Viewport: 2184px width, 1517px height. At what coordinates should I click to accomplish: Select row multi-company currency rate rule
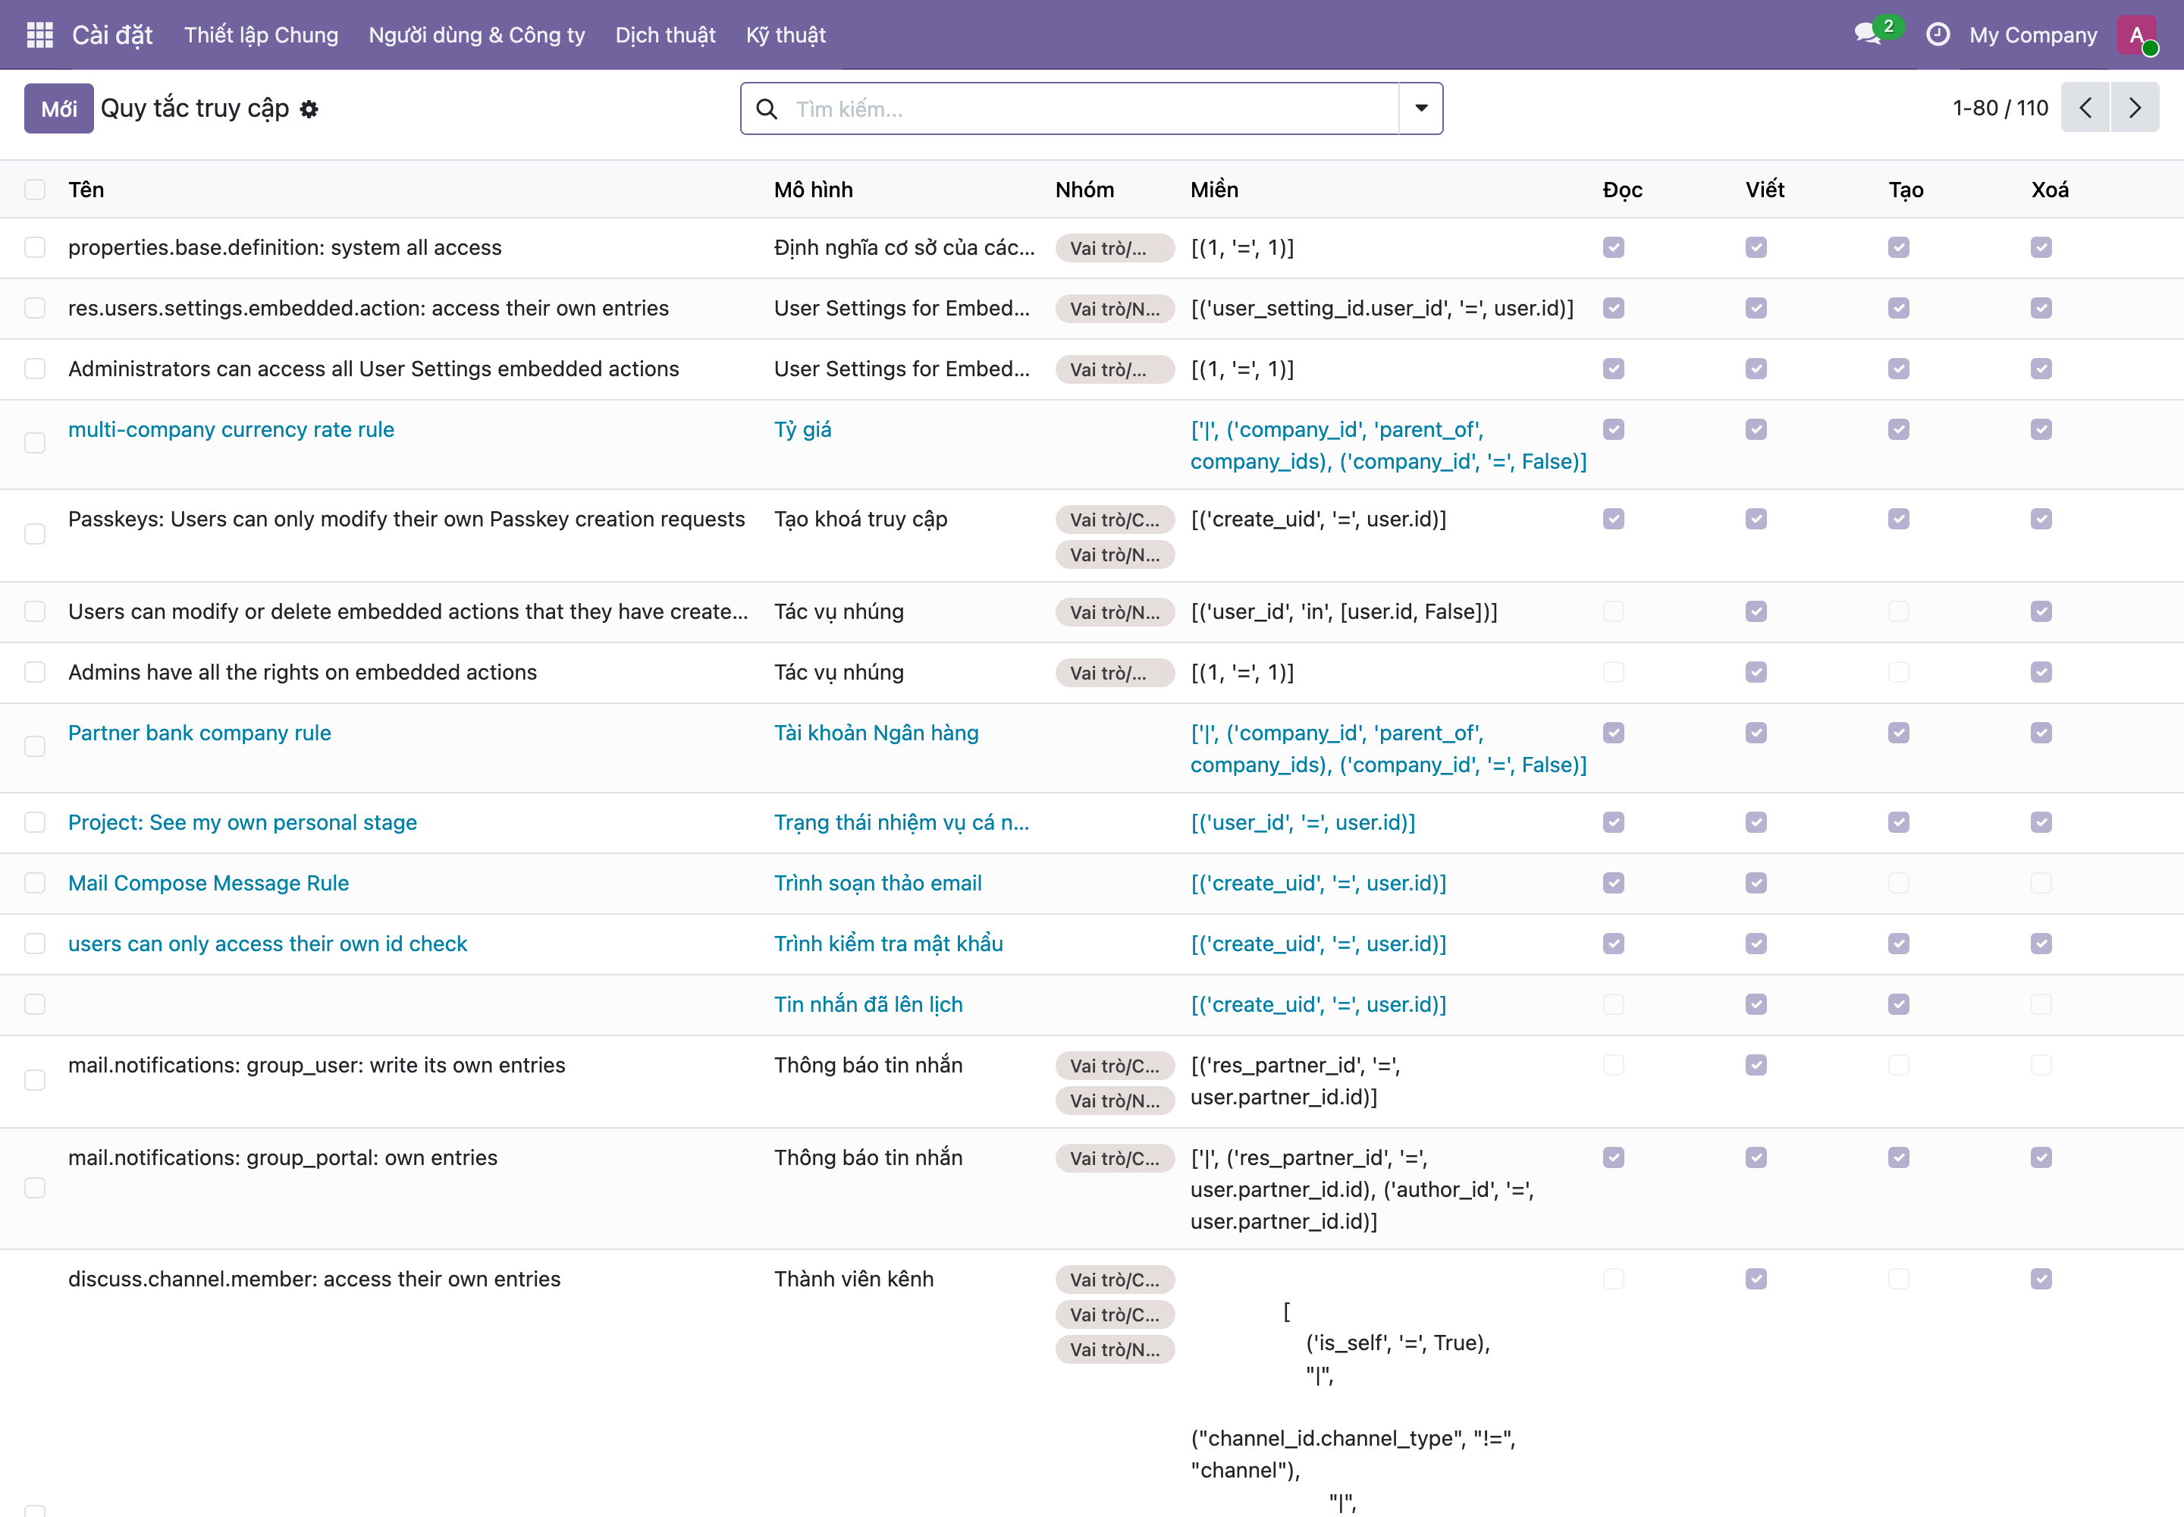[35, 443]
